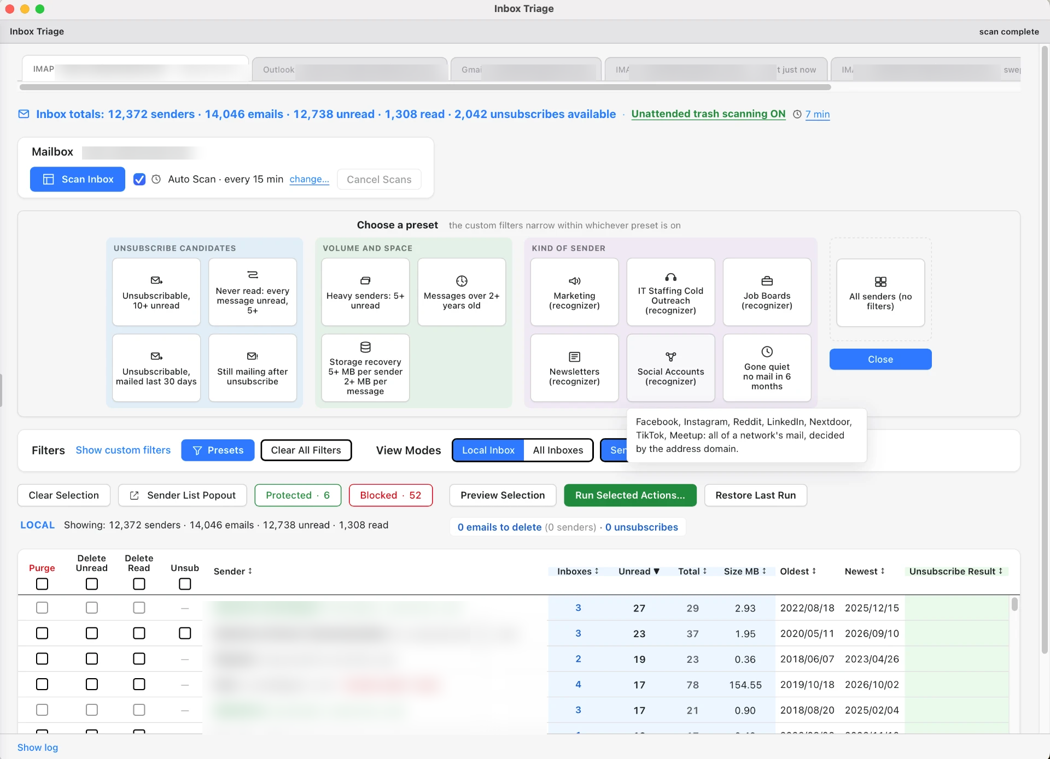Choose Messages over 2+ years old preset

[462, 292]
